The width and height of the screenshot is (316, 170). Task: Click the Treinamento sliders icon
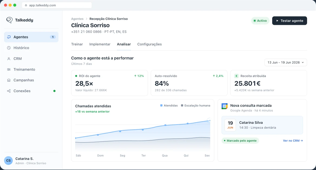click(x=9, y=69)
